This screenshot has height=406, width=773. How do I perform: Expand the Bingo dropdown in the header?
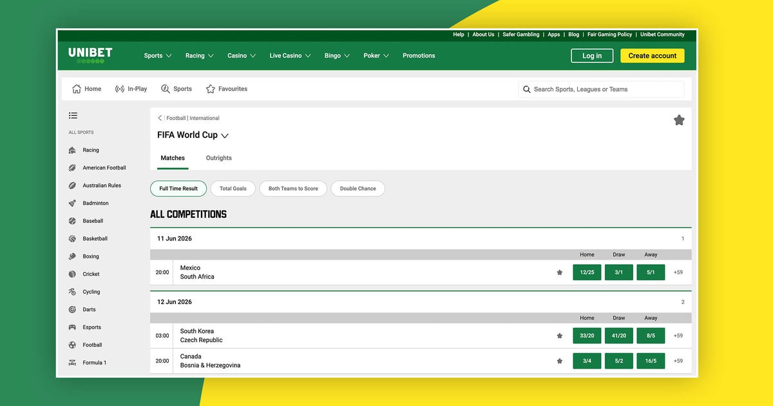338,55
